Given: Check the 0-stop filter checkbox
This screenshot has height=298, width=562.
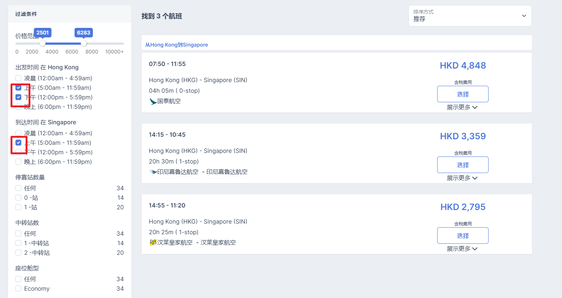Looking at the screenshot, I should click(18, 198).
